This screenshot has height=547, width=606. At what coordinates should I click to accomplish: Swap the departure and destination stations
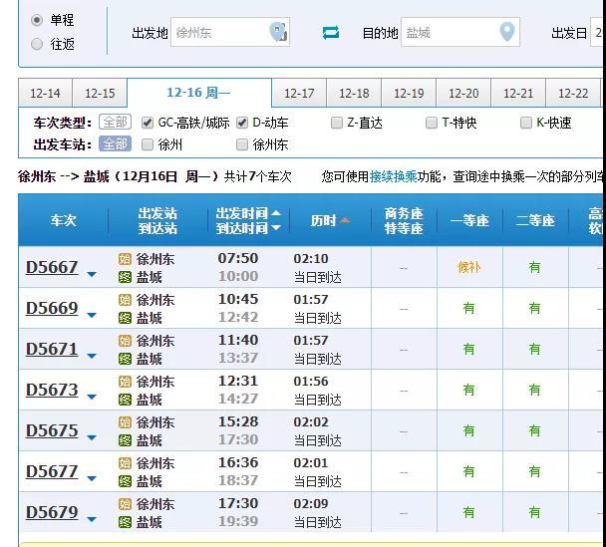tap(331, 33)
